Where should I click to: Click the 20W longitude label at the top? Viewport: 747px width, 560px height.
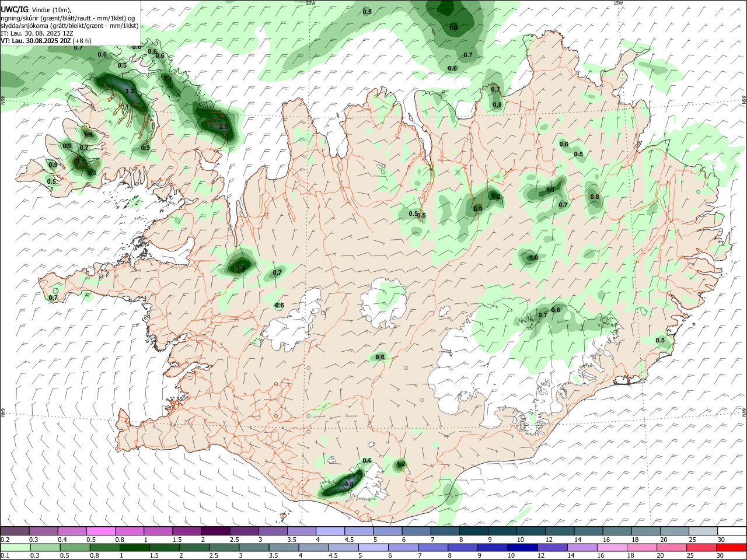click(310, 3)
